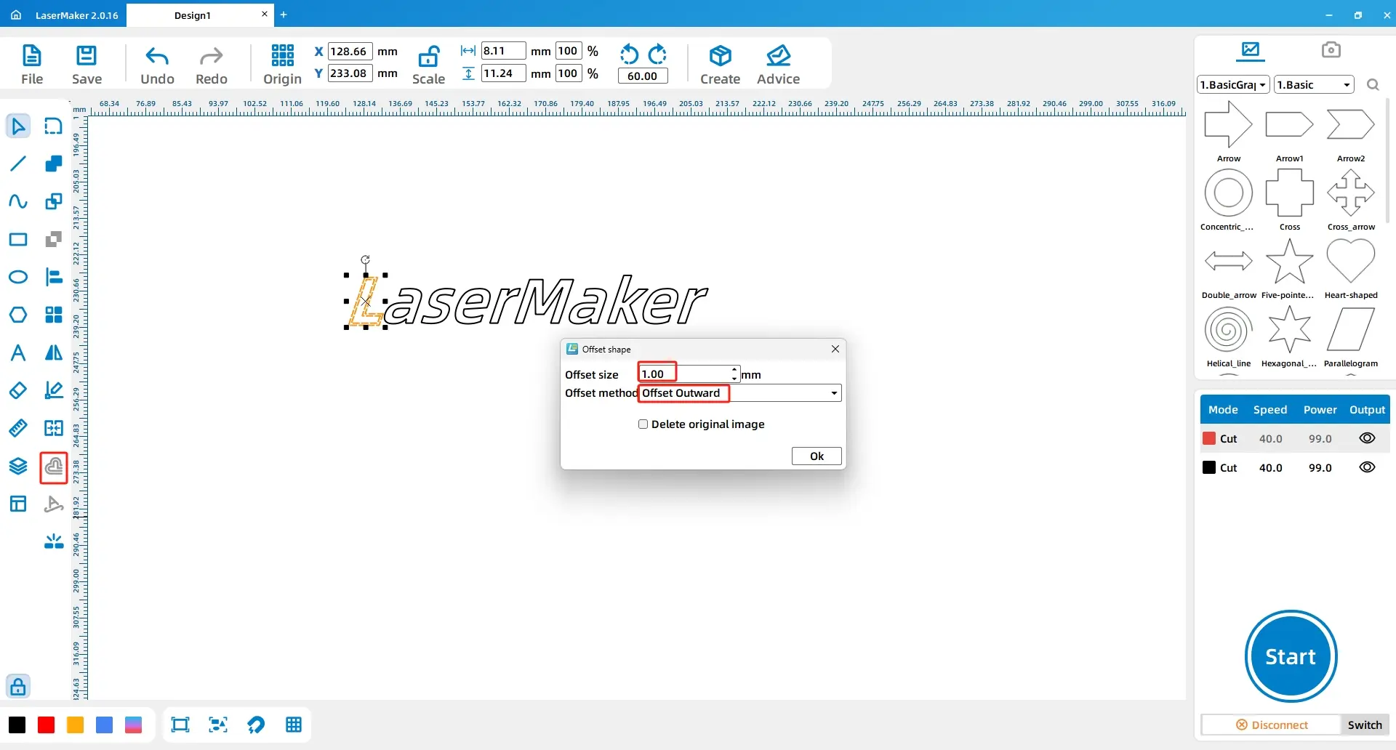Close the Offset shape dialog
1396x750 pixels.
point(835,349)
